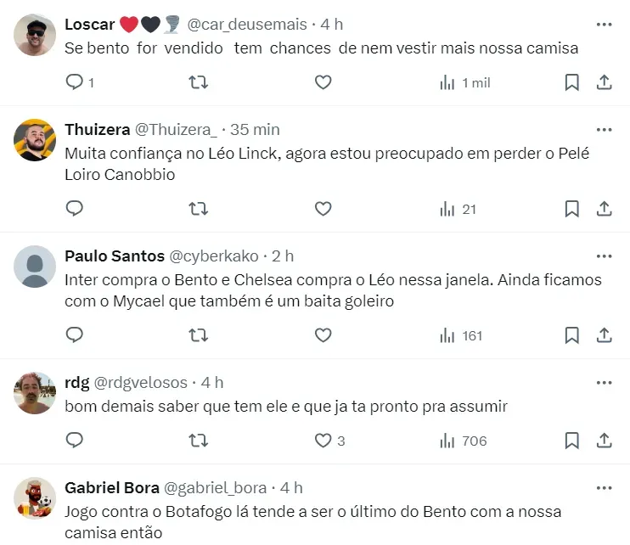Open Thuizera's profile via username
The height and width of the screenshot is (545, 630).
pos(97,130)
